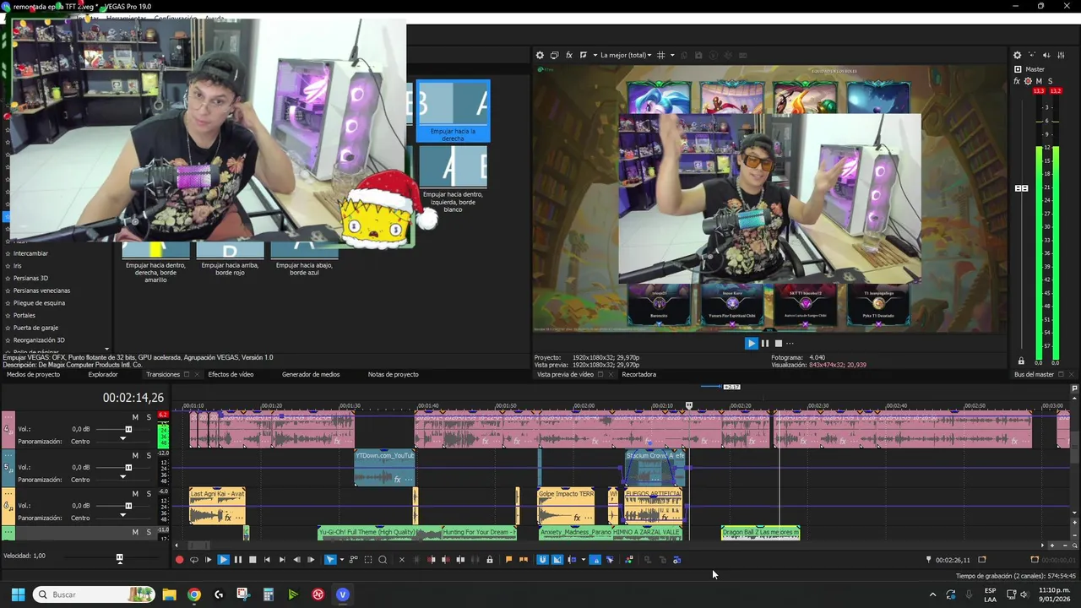Toggle Automatic Crossfades icon
Viewport: 1081px width, 608px height.
point(557,560)
